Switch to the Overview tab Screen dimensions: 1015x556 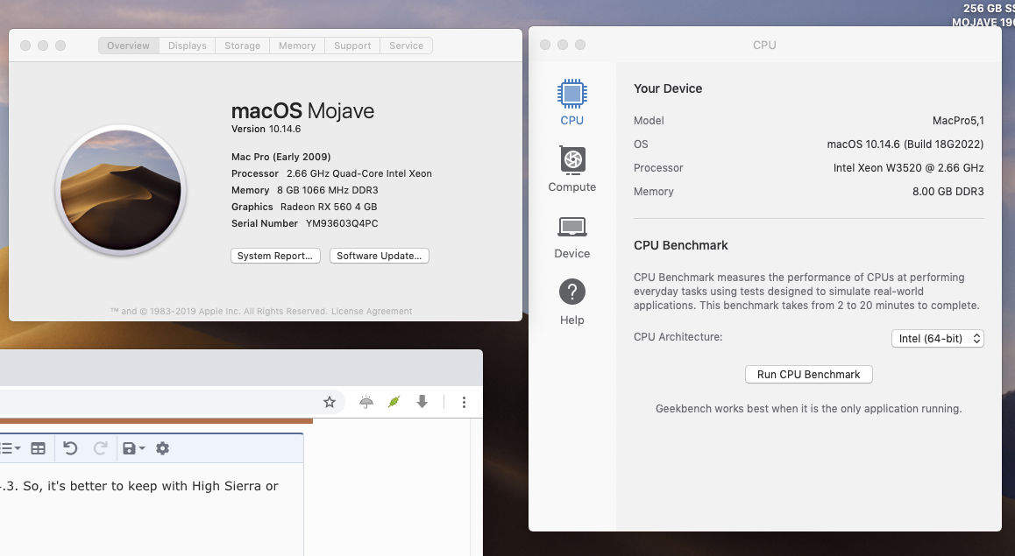[128, 46]
